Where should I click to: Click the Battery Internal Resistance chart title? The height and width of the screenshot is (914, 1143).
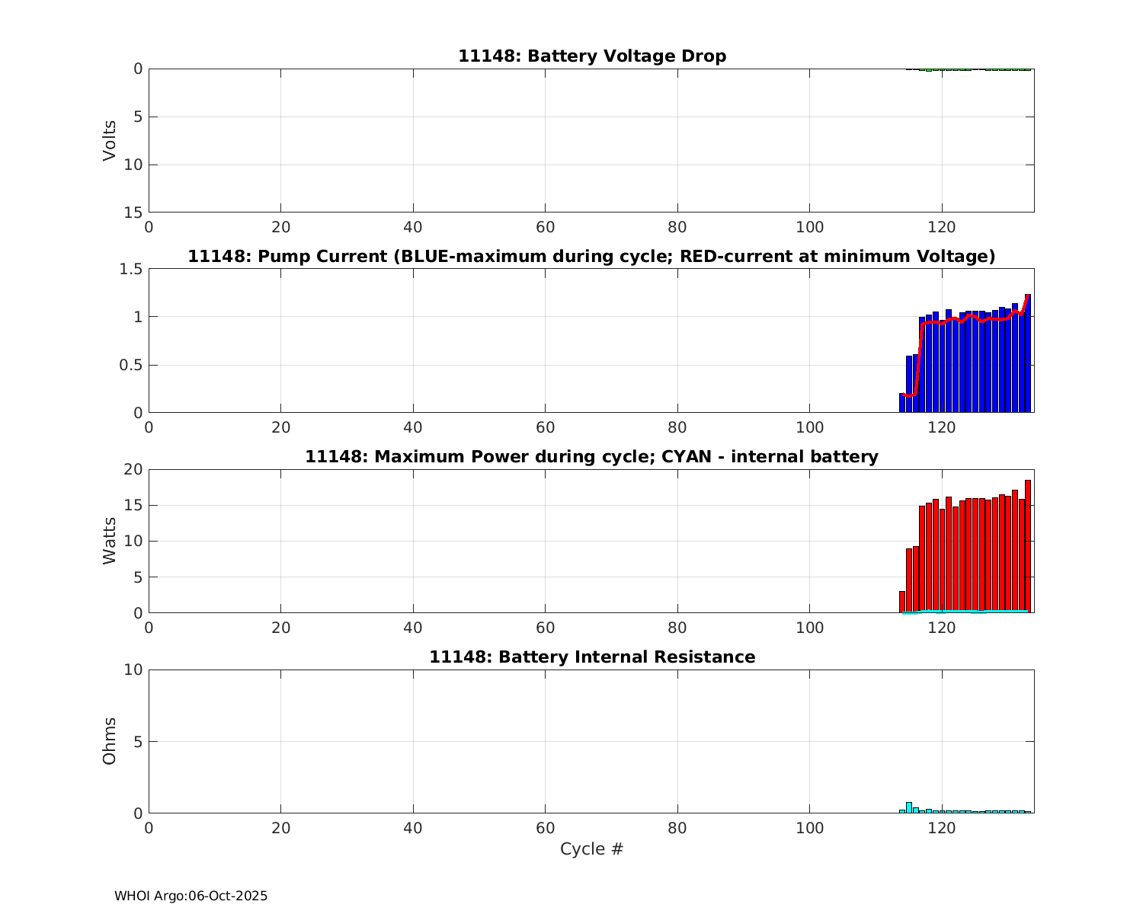click(591, 657)
